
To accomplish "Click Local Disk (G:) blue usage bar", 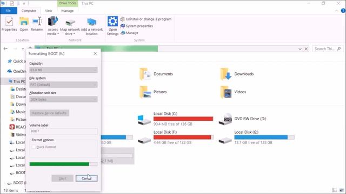I will 264,137.
